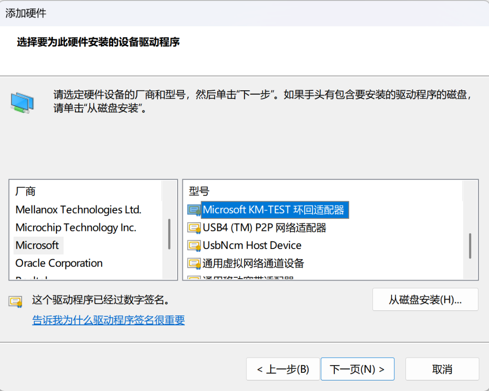Choose the UsbNcm Host Device model name
Viewport: 489px width, 391px height.
tap(252, 246)
